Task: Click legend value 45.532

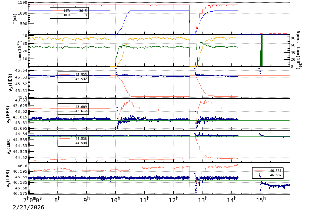Action: (x=81, y=79)
